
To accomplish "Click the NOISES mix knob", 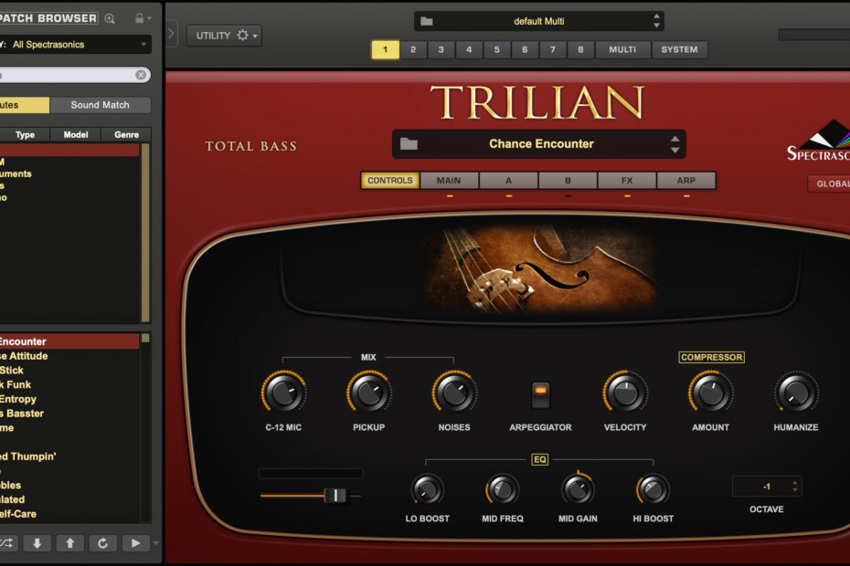I will pos(454,393).
